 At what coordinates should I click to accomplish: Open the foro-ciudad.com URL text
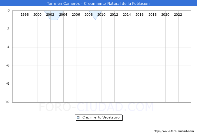174,131
